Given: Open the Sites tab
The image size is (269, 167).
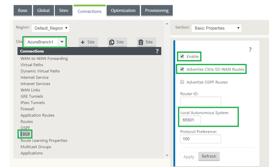Looking at the screenshot, I should [x=64, y=10].
